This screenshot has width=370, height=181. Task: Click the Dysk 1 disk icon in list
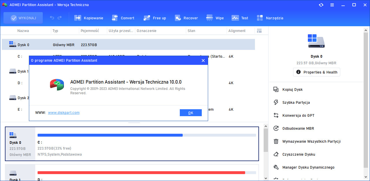click(13, 71)
